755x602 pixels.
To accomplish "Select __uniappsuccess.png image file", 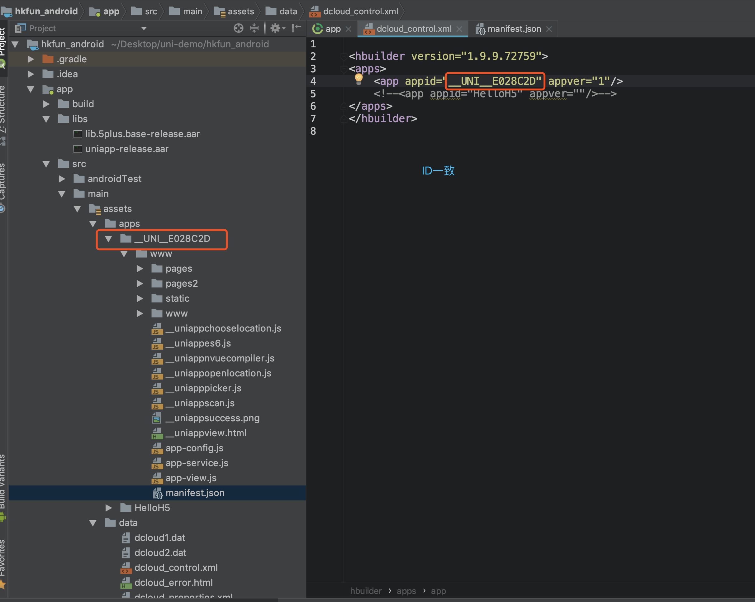I will click(x=206, y=418).
